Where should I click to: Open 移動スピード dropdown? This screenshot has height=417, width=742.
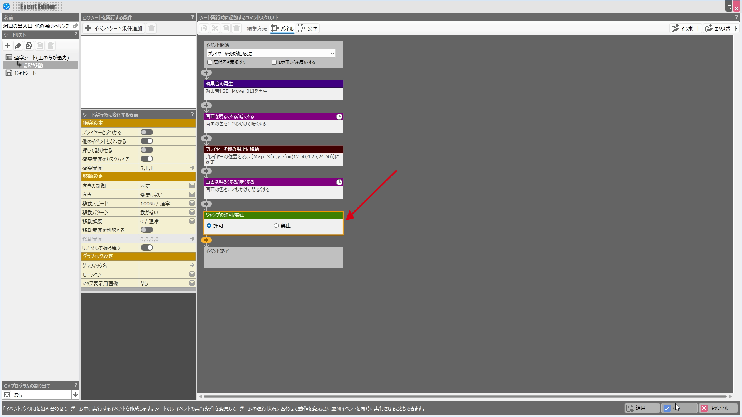coord(192,203)
